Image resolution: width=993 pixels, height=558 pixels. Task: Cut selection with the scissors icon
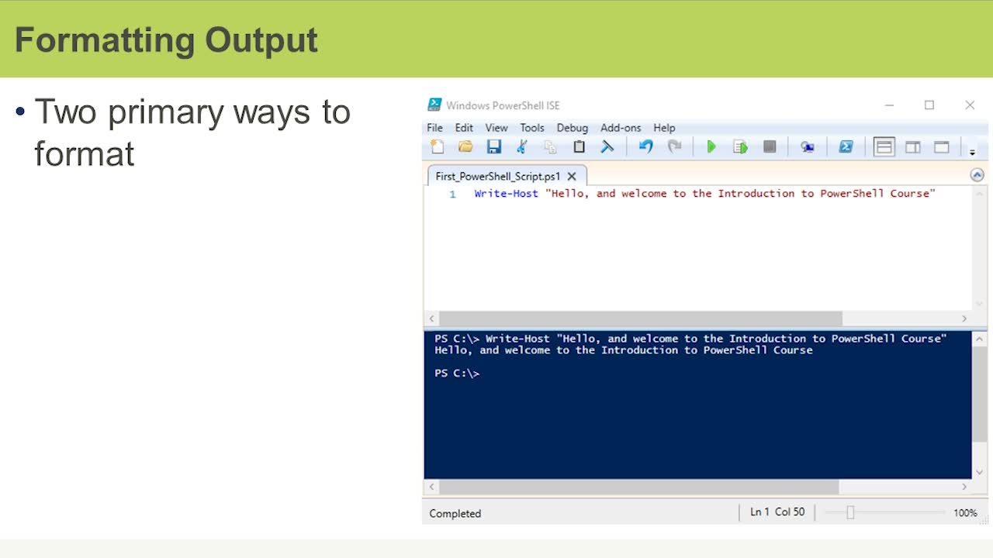(522, 147)
